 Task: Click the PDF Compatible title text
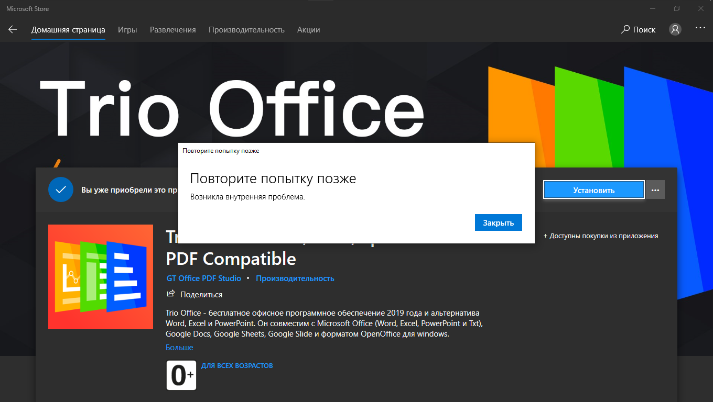click(231, 259)
